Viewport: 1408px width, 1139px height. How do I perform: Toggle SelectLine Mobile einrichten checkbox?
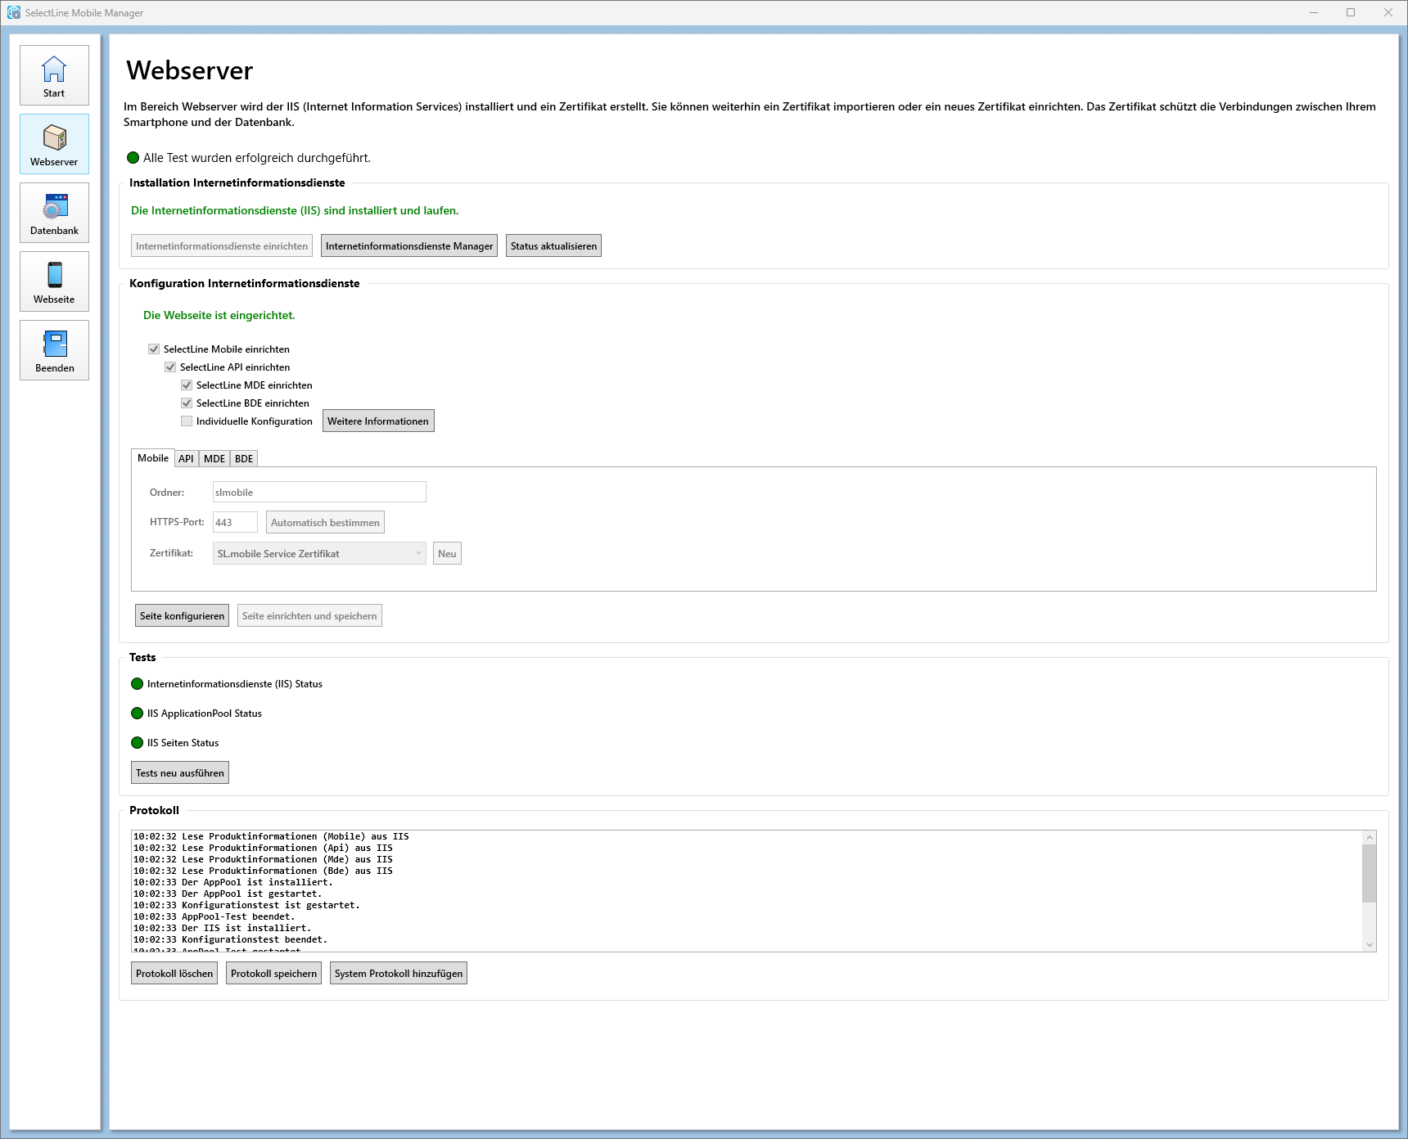[154, 349]
